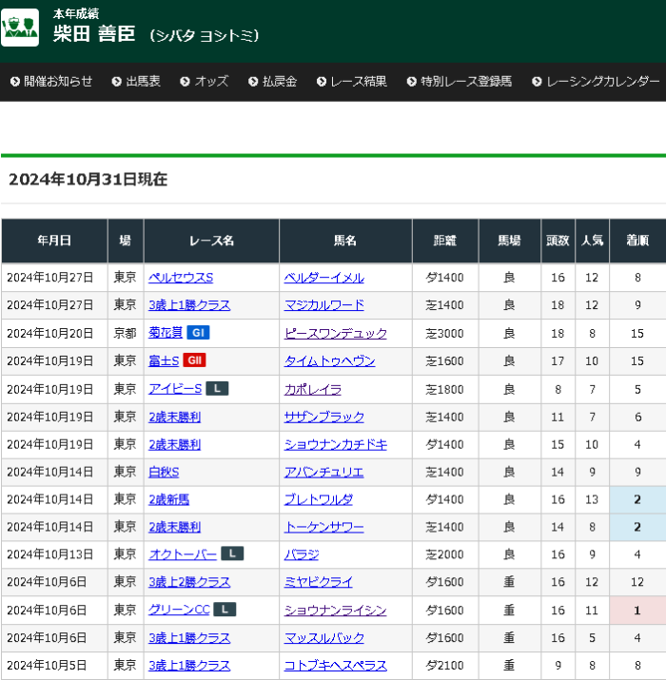Open horse link コトブキヘスペラス
This screenshot has height=680, width=666.
click(x=335, y=666)
